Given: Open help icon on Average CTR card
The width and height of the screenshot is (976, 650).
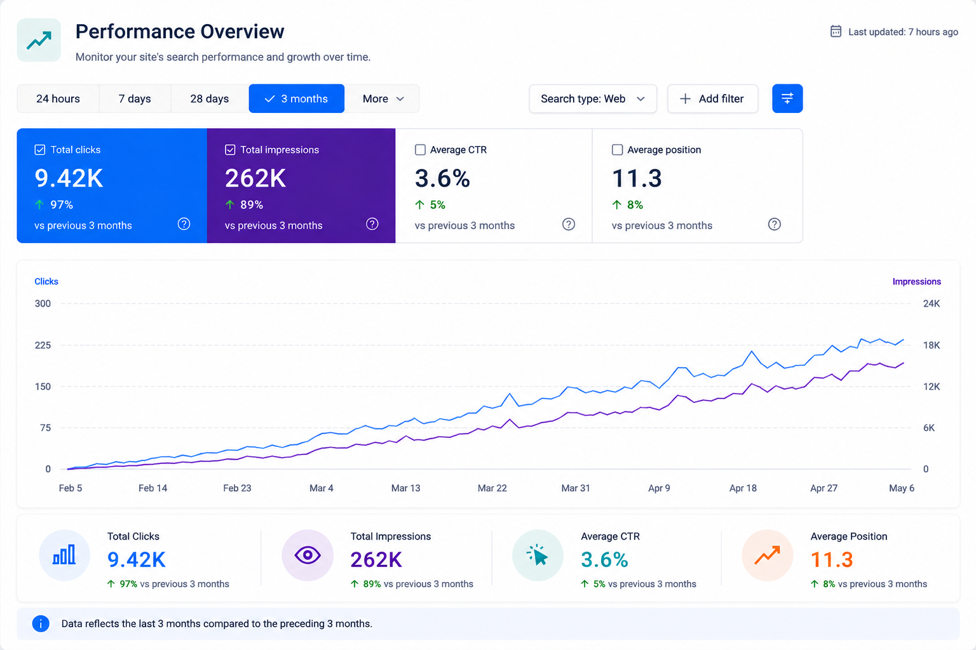Looking at the screenshot, I should (569, 224).
